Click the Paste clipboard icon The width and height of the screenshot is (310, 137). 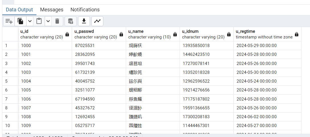tap(39, 21)
